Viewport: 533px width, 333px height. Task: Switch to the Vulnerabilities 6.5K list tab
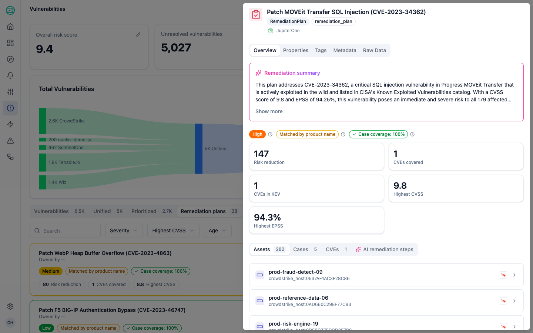pos(59,211)
